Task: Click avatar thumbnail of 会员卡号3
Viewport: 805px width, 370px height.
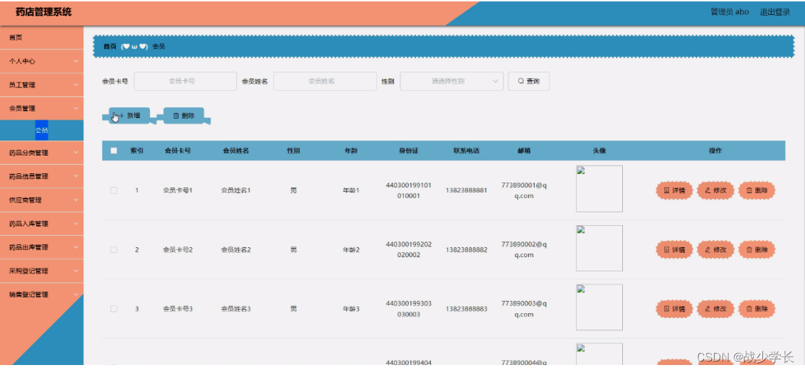Action: [x=599, y=308]
